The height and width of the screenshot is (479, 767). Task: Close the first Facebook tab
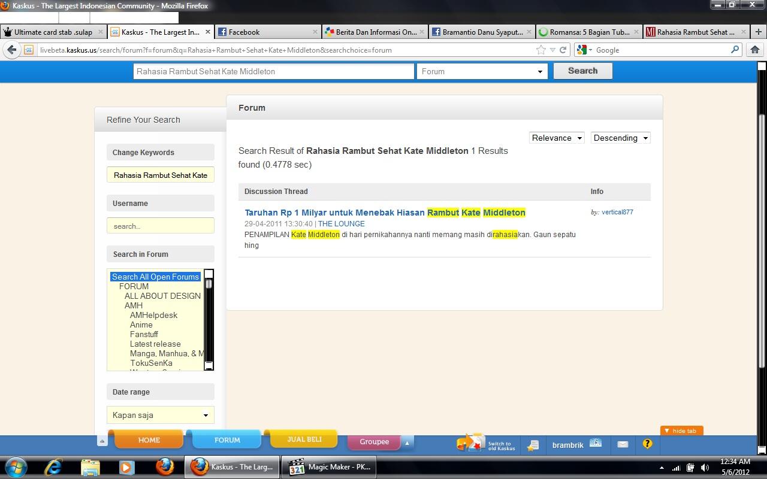coord(315,32)
